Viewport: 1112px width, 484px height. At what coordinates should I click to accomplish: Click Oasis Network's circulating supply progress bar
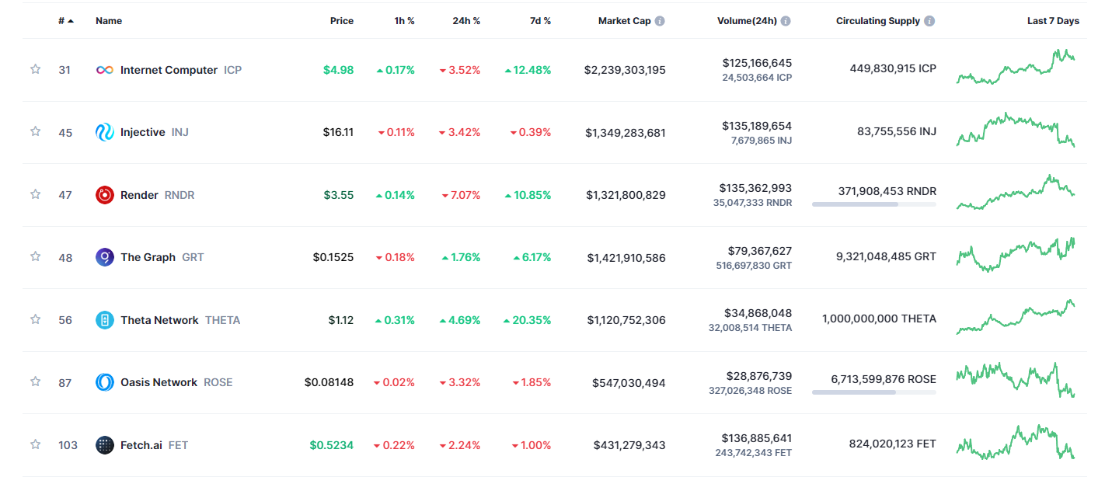click(x=874, y=392)
